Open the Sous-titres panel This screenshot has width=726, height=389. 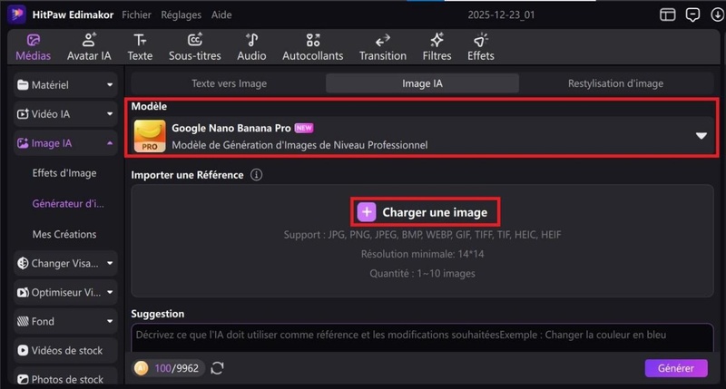[195, 47]
